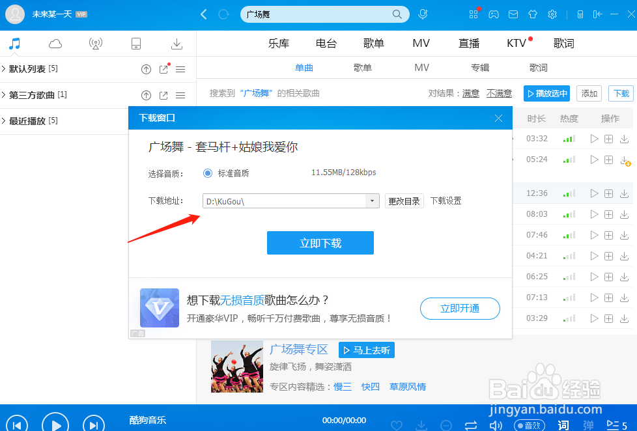Open the KTV tab
Screen dimensions: 637x431
(517, 44)
